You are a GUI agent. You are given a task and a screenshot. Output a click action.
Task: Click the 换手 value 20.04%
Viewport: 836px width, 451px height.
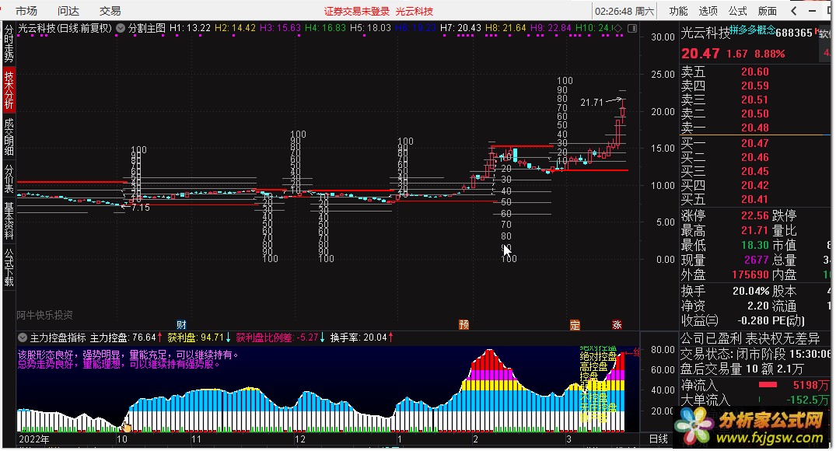[750, 291]
